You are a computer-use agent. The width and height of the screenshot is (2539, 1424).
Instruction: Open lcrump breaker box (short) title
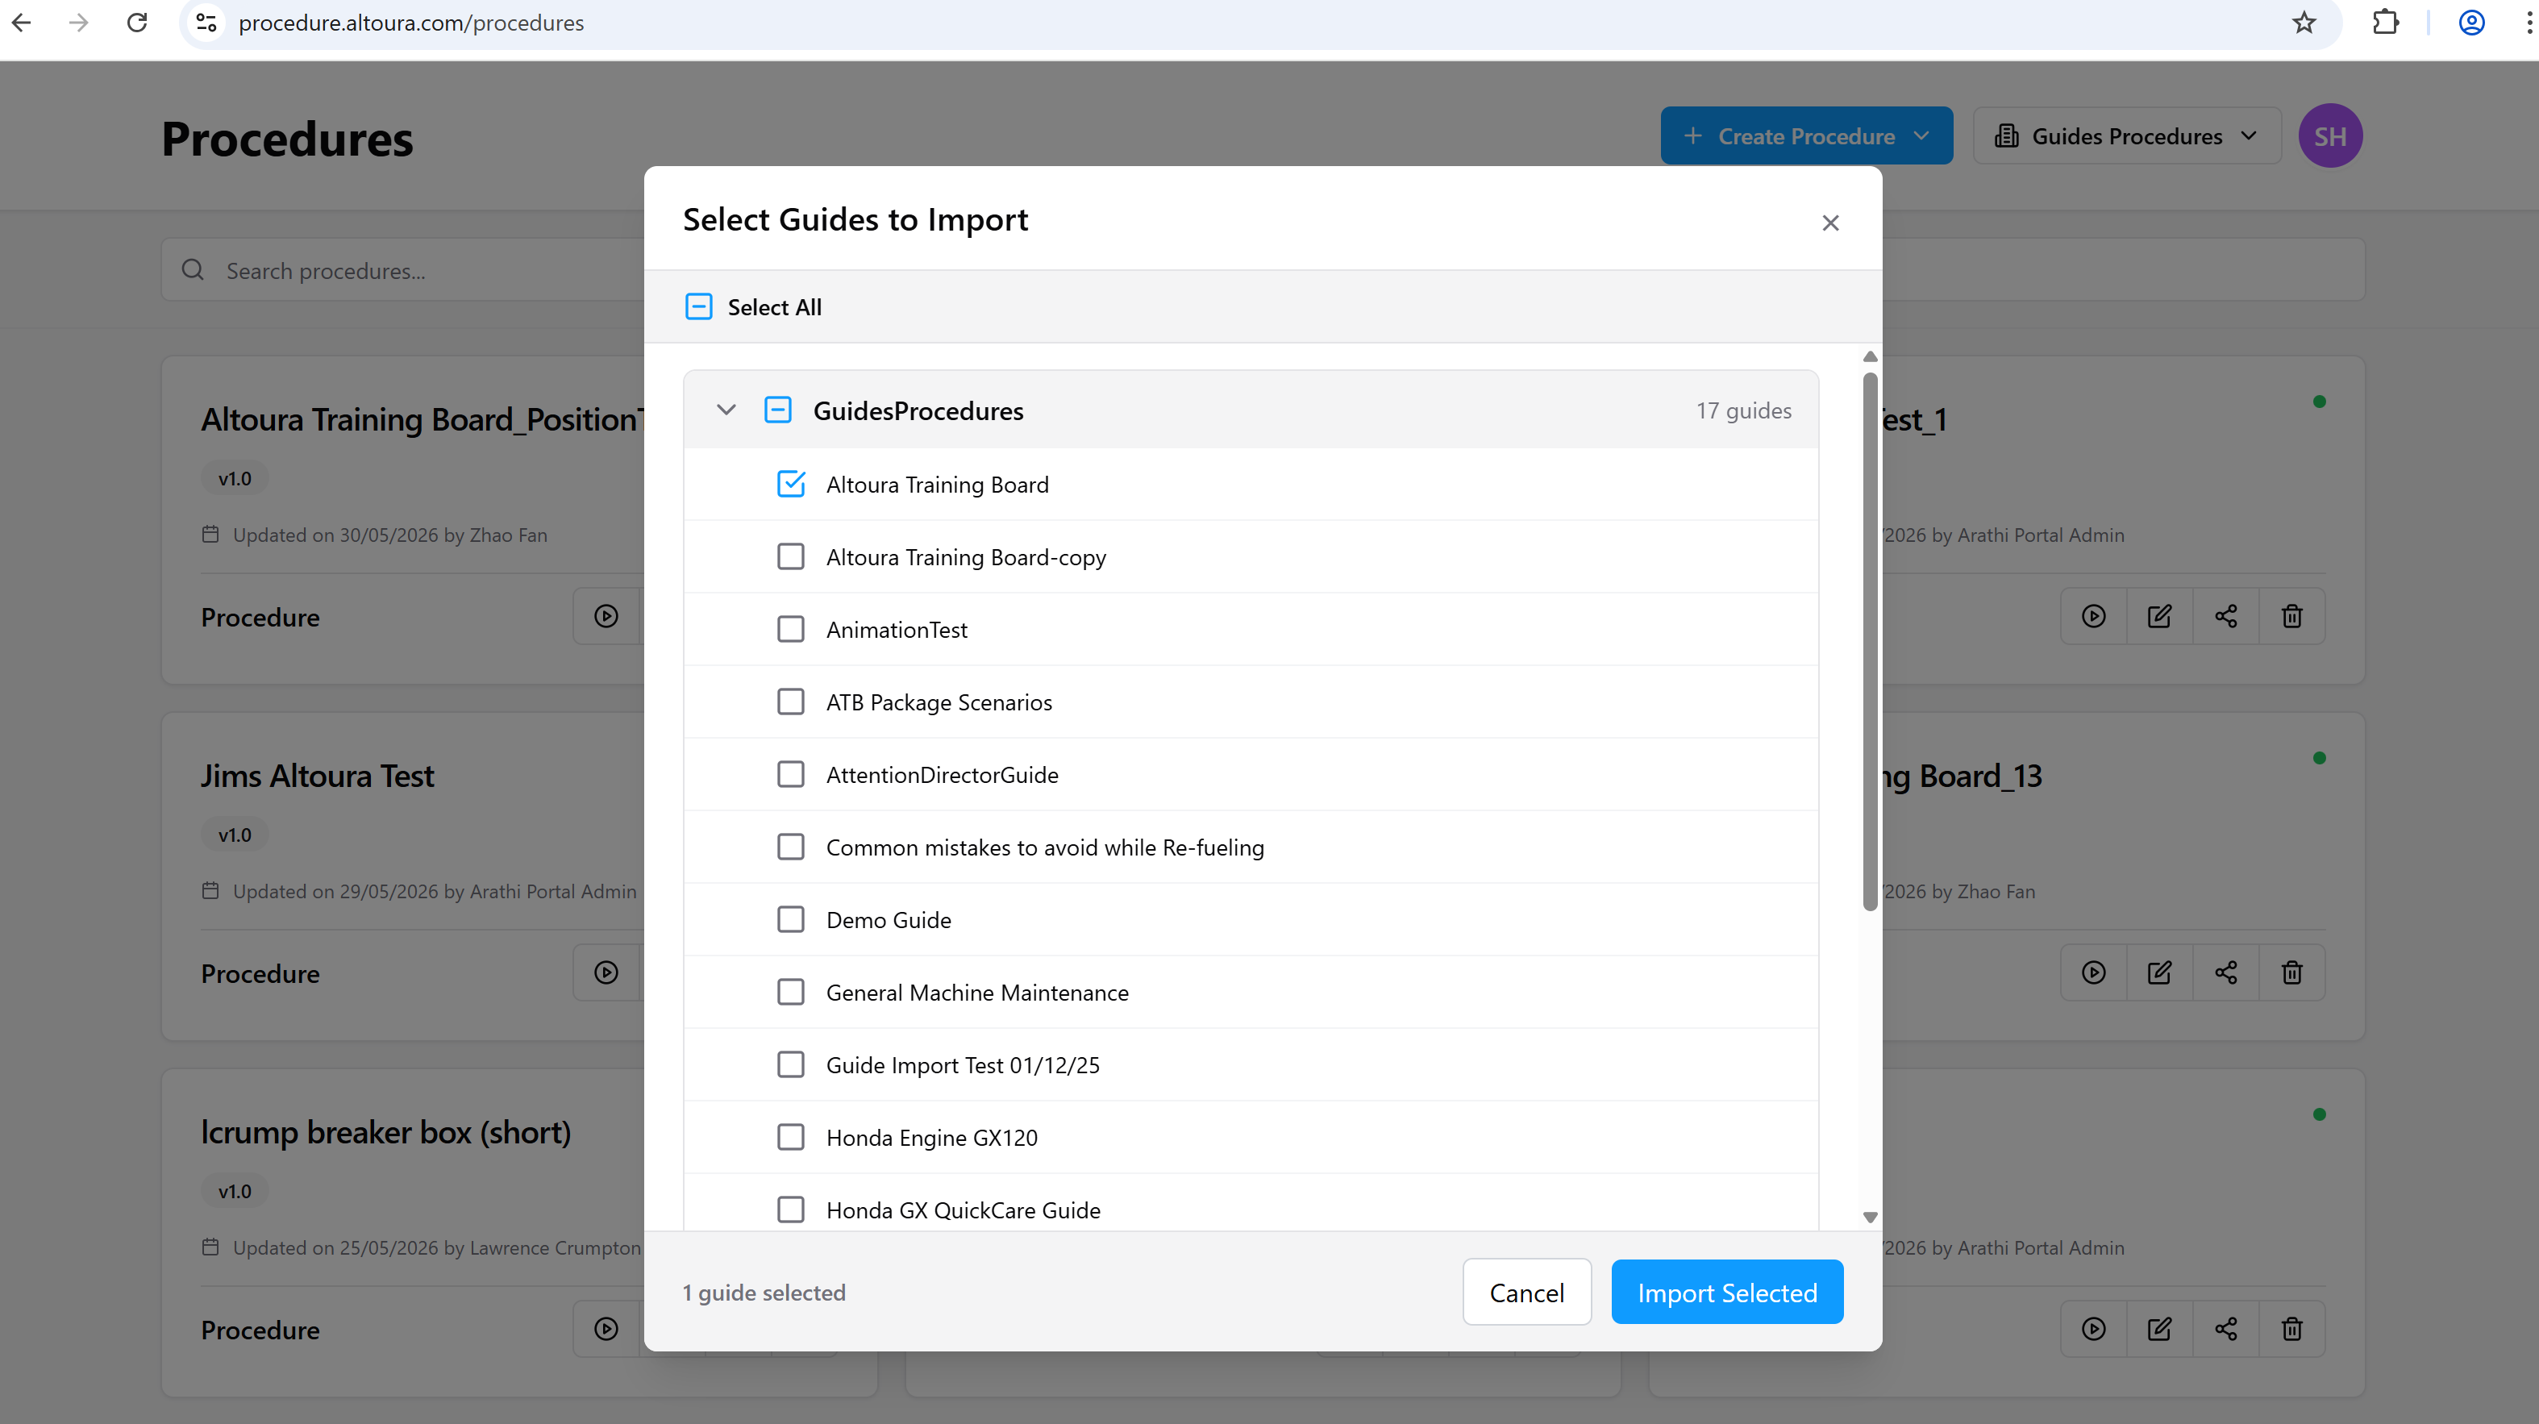coord(386,1132)
